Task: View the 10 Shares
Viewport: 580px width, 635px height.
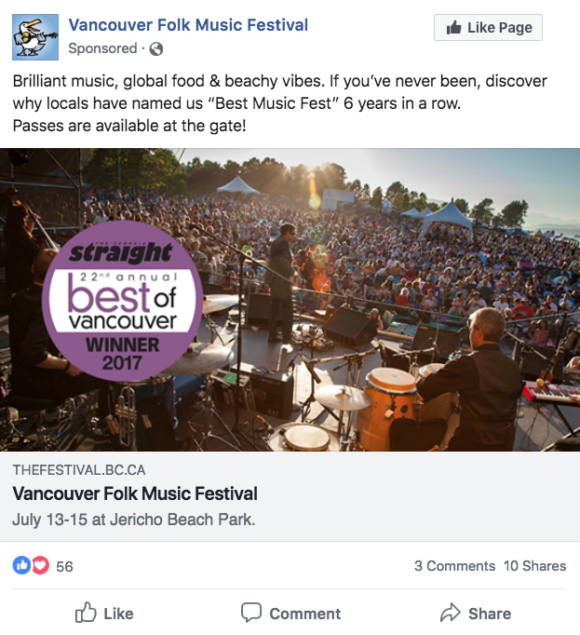Action: click(534, 566)
